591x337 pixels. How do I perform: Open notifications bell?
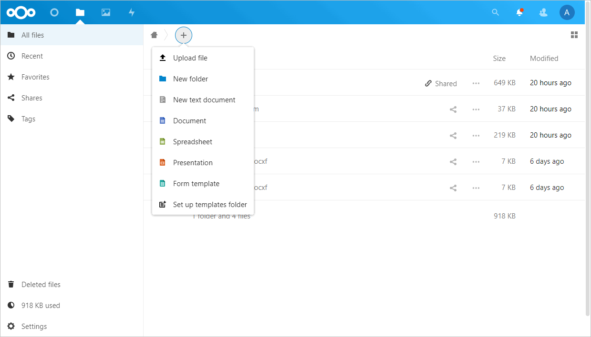click(x=519, y=12)
